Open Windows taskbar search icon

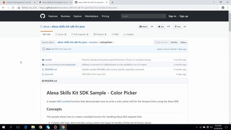10,127
